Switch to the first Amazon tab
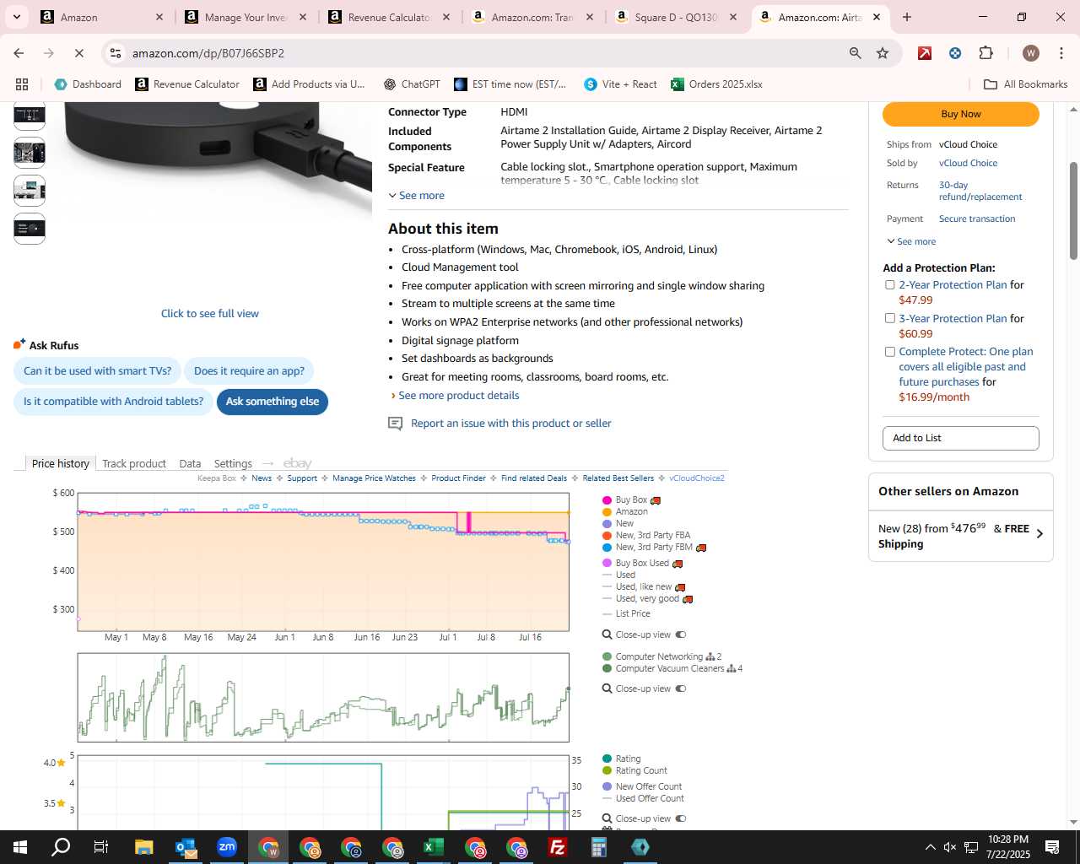Image resolution: width=1080 pixels, height=864 pixels. pyautogui.click(x=104, y=17)
